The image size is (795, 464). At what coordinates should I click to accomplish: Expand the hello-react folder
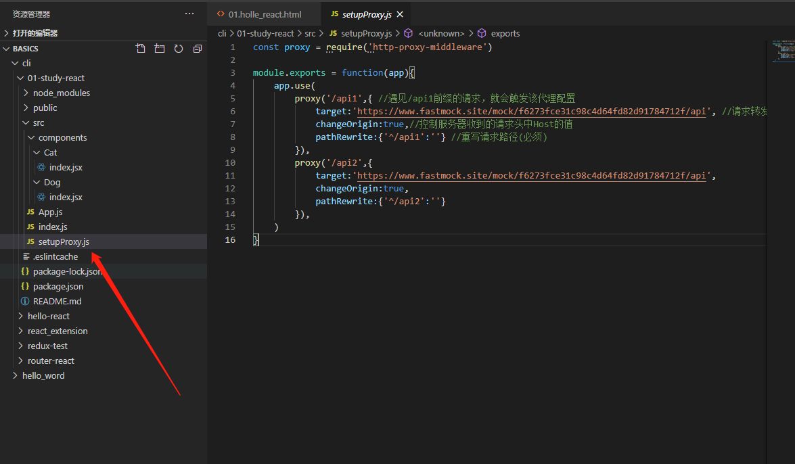(x=20, y=316)
